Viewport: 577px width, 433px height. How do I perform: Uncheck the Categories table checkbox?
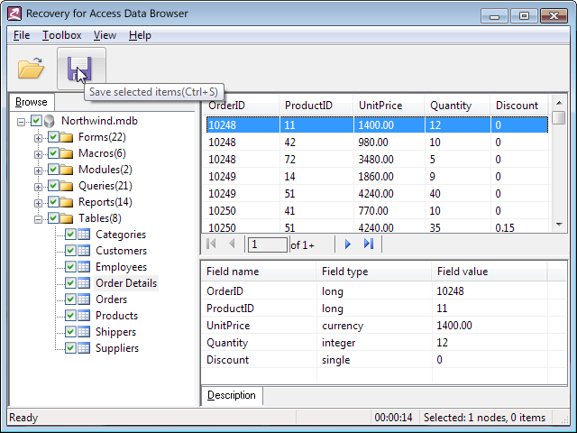click(70, 235)
